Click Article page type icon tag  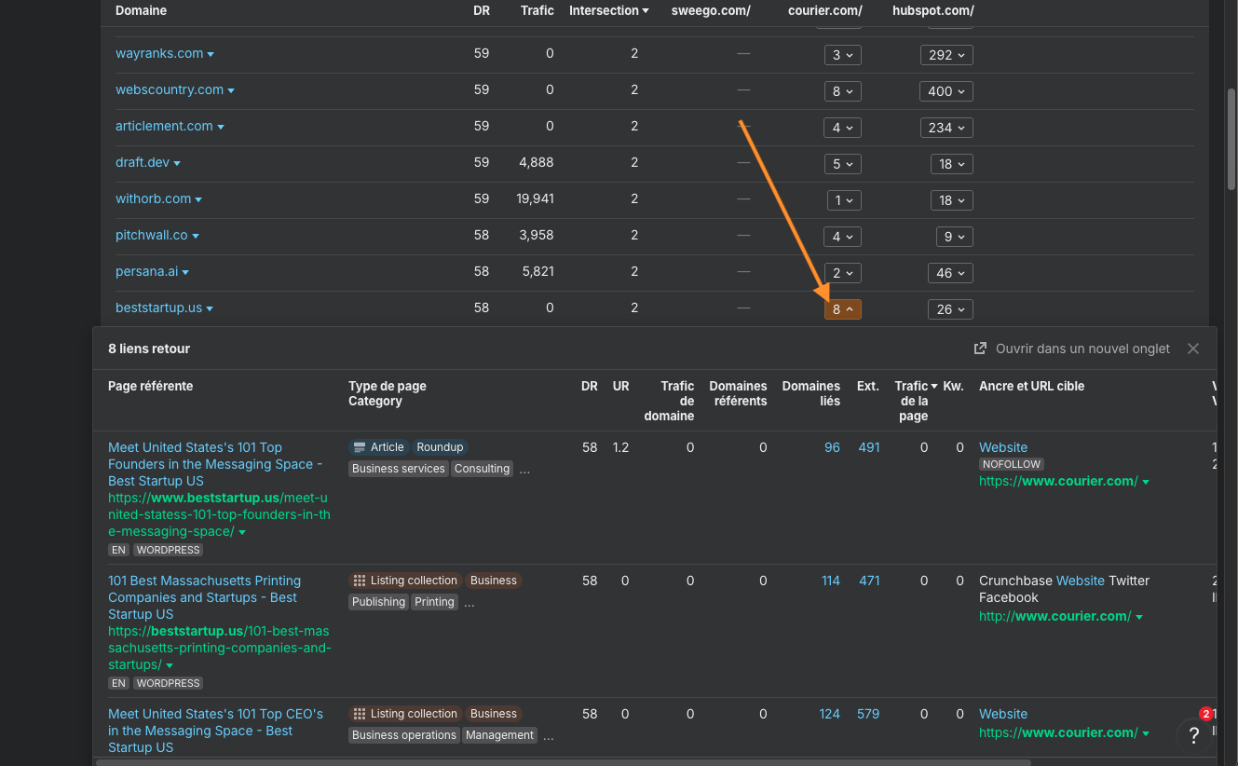(x=379, y=447)
